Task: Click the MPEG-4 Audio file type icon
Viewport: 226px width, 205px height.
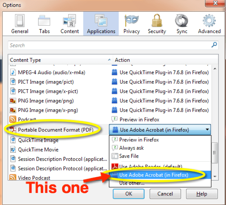Action: tap(13, 72)
